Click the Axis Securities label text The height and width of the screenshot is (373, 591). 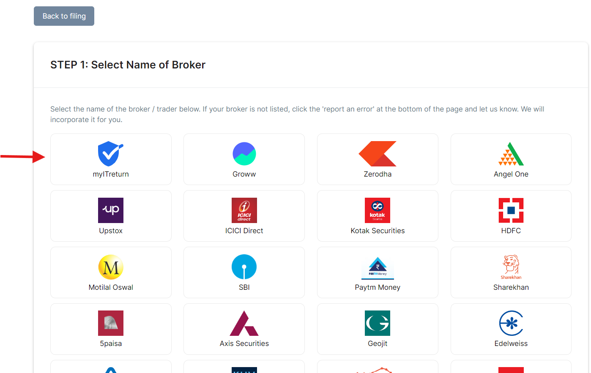click(x=244, y=343)
